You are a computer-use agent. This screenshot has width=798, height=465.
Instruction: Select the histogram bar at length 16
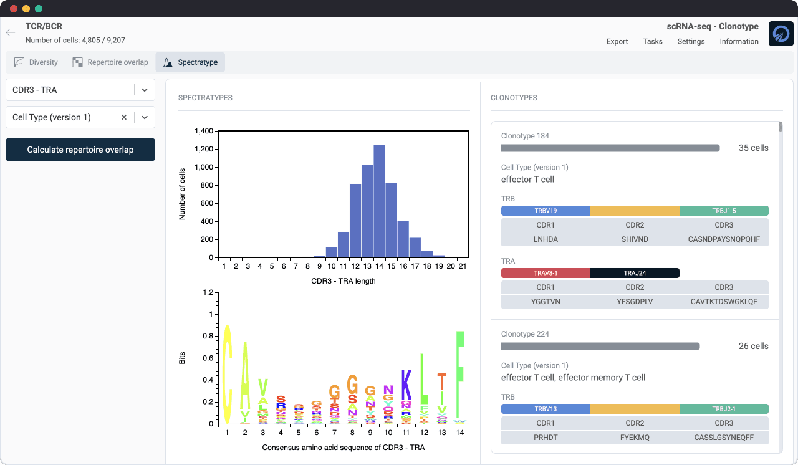403,239
